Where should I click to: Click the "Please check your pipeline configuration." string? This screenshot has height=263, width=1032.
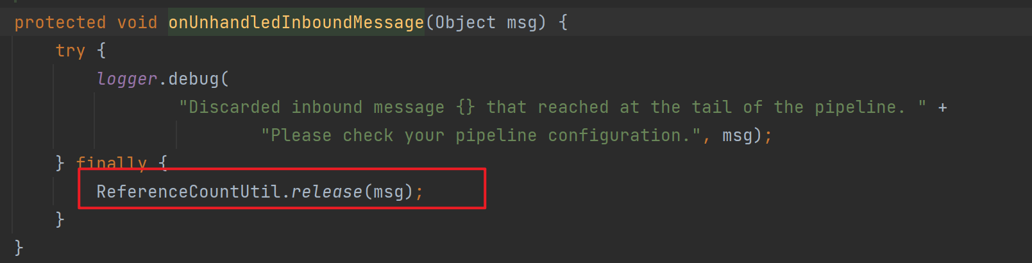click(480, 135)
